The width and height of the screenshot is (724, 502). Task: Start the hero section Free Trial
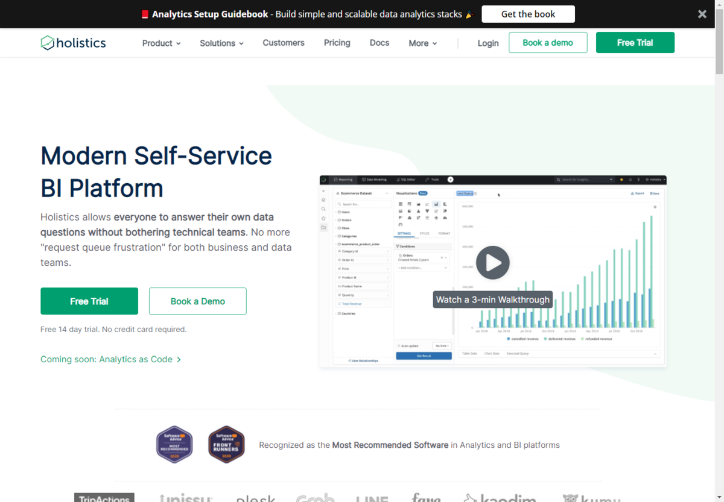pos(89,301)
